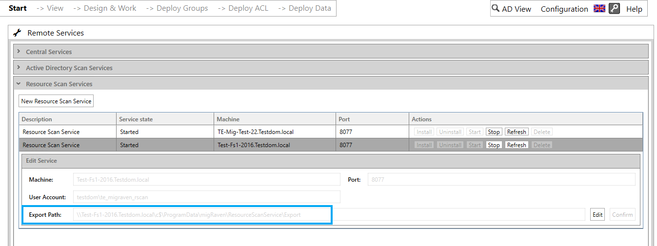The width and height of the screenshot is (657, 246).
Task: Open the Configuration menu
Action: 564,9
